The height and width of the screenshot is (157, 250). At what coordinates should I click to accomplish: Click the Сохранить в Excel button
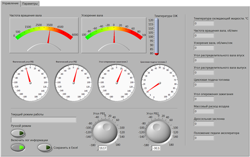point(45,147)
